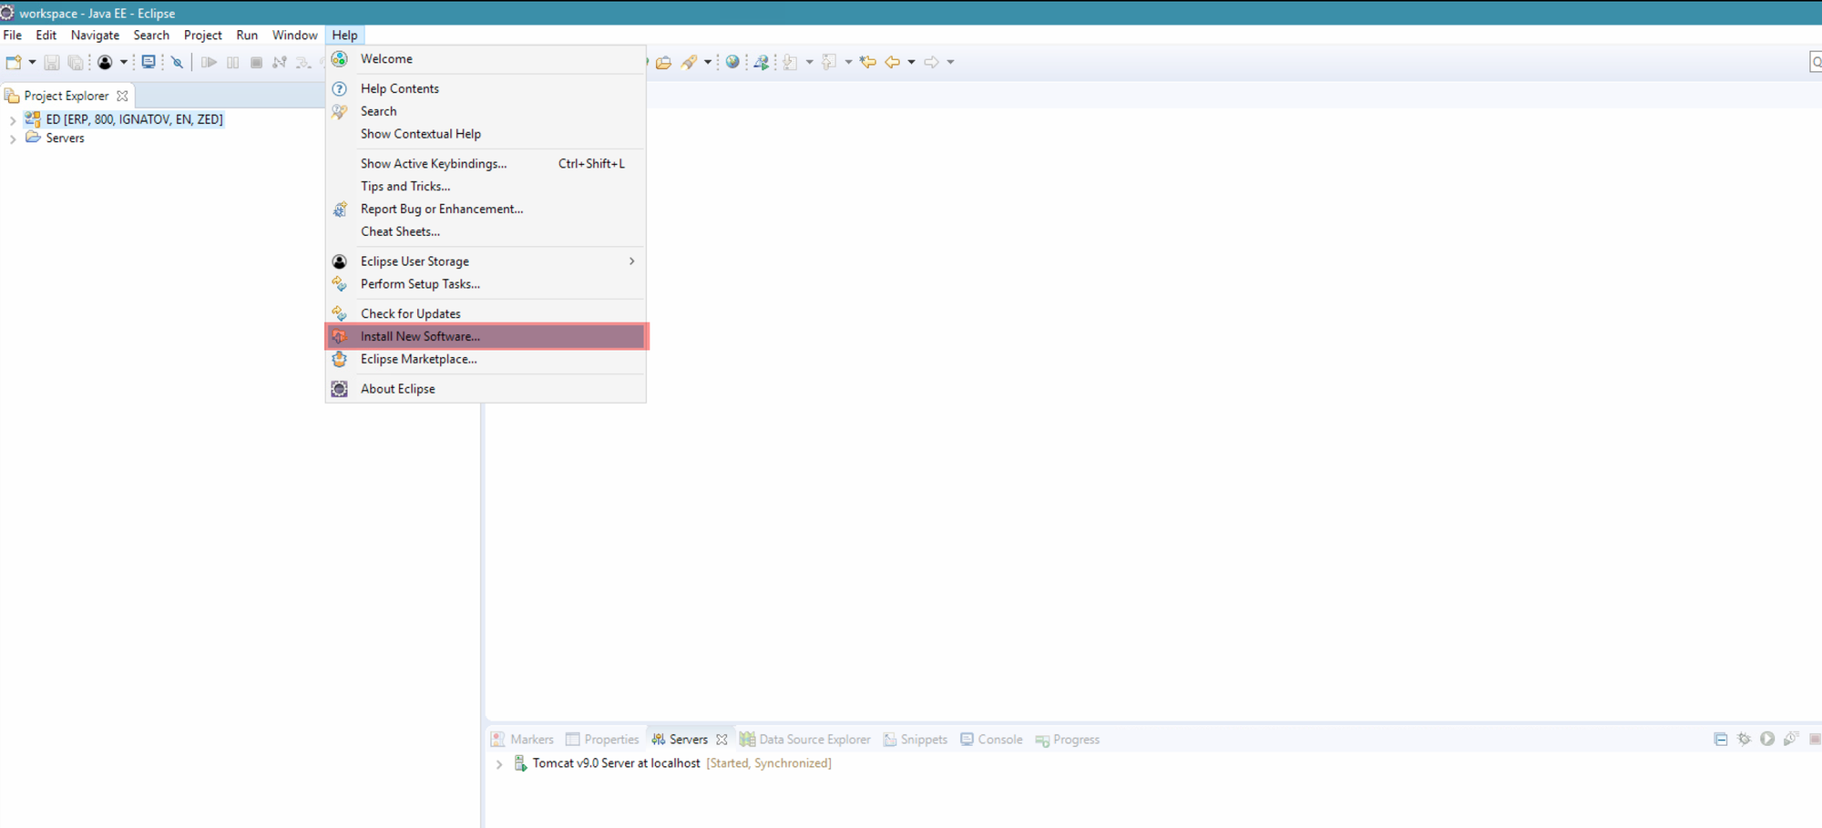Click the Back navigation arrow icon
Screen dimensions: 1822x828
point(893,62)
